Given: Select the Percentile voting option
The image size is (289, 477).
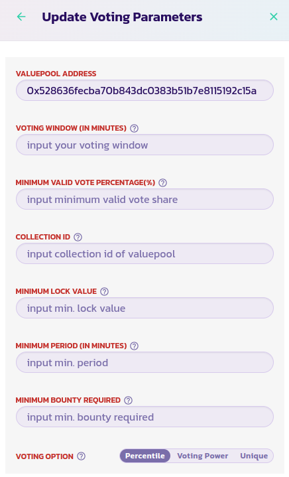Looking at the screenshot, I should (145, 456).
